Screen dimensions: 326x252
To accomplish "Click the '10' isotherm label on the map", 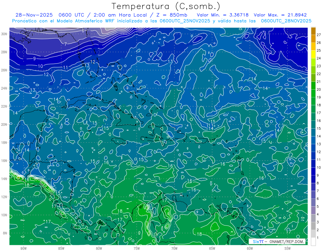I will [40, 66].
